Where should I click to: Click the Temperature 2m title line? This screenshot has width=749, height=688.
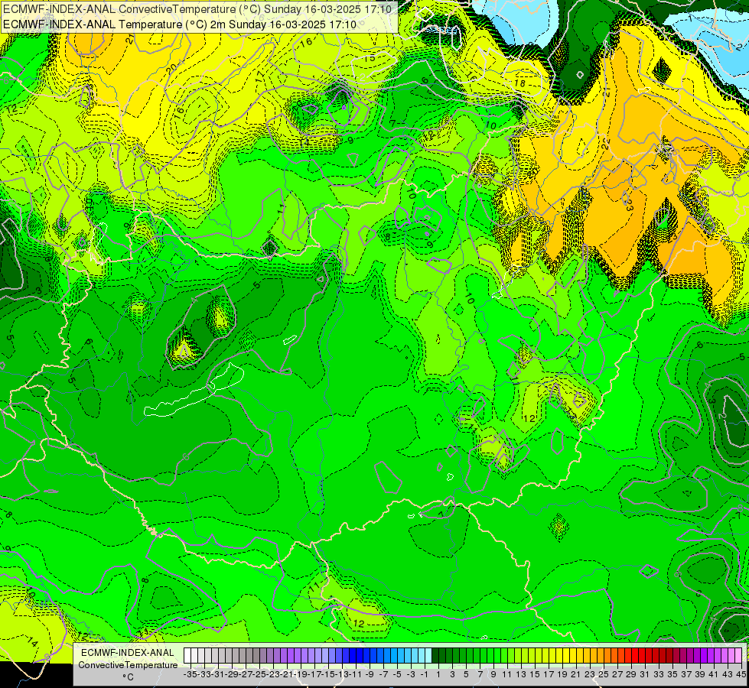[180, 24]
